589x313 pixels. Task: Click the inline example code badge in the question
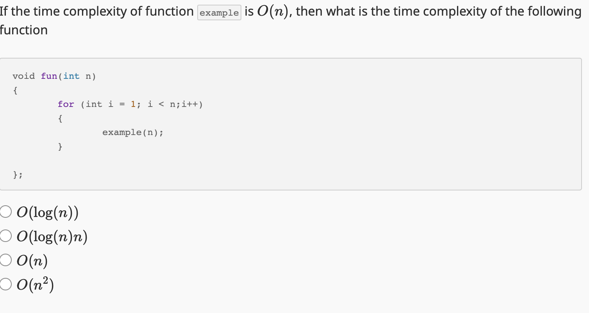tap(219, 12)
